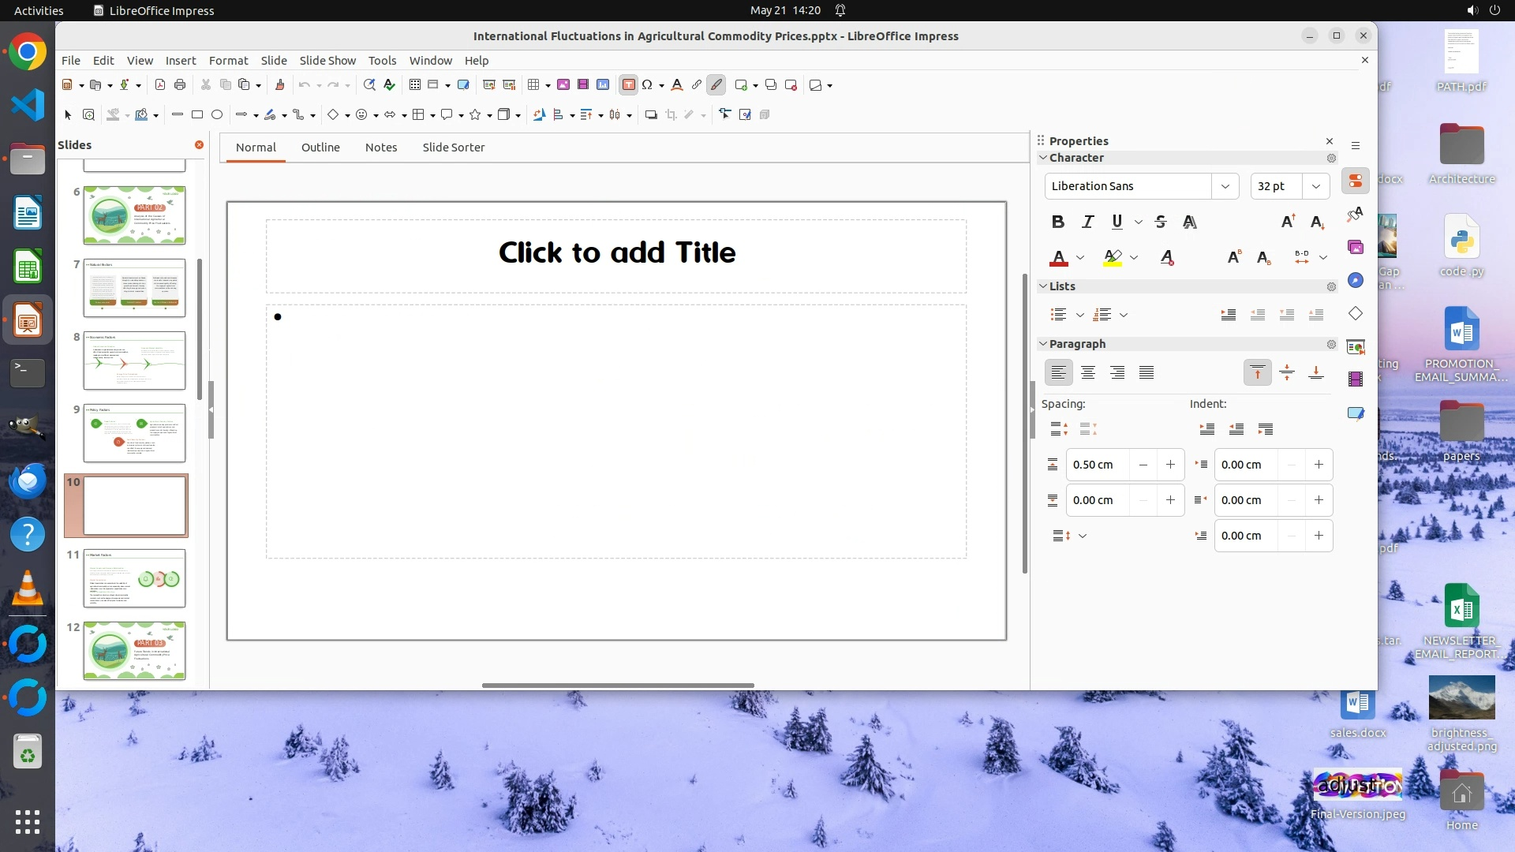1515x852 pixels.
Task: Select the Rectangle drawing tool
Action: coord(197,115)
